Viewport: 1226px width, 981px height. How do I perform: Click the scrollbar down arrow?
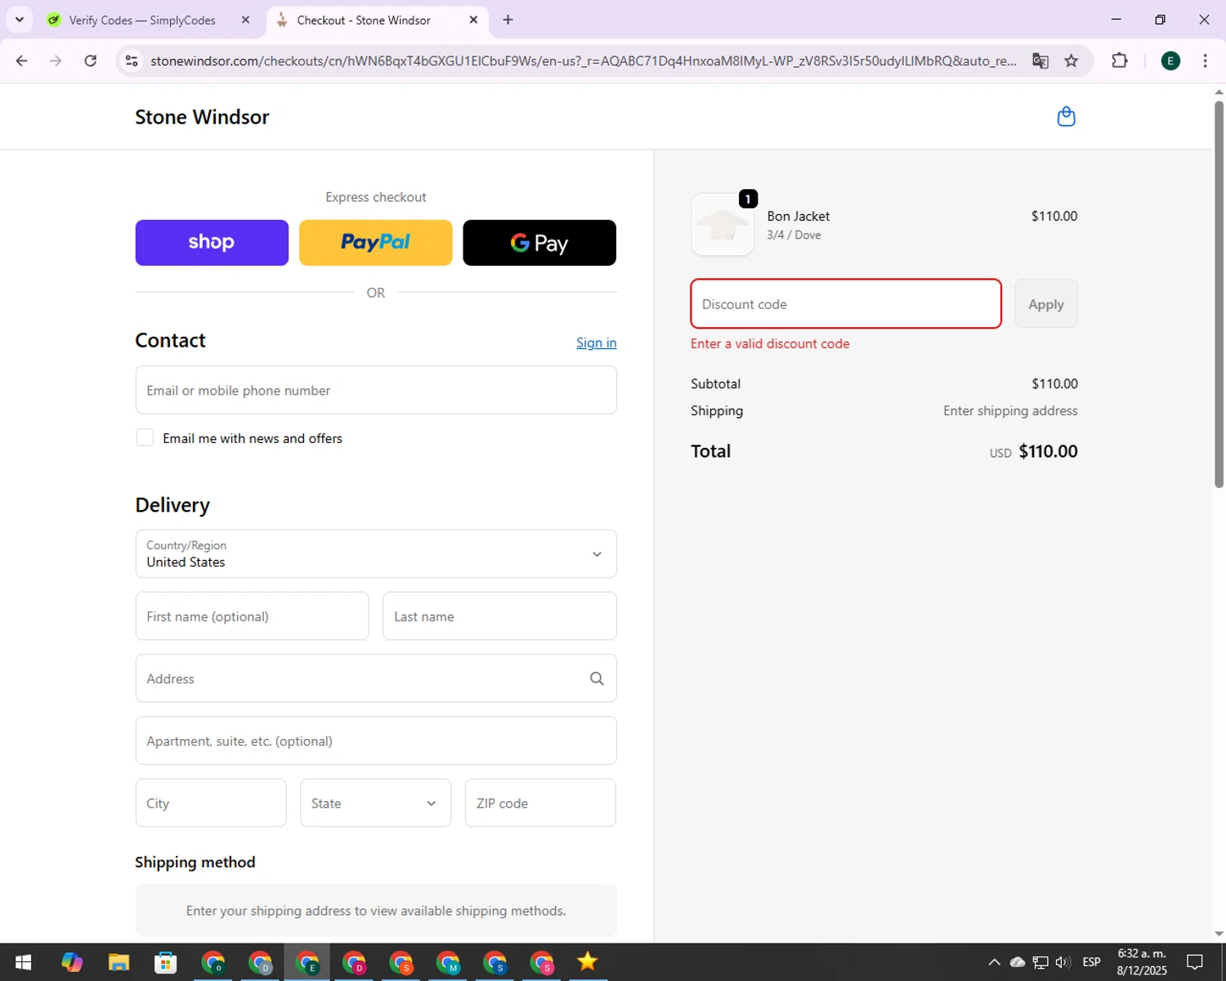click(x=1219, y=934)
